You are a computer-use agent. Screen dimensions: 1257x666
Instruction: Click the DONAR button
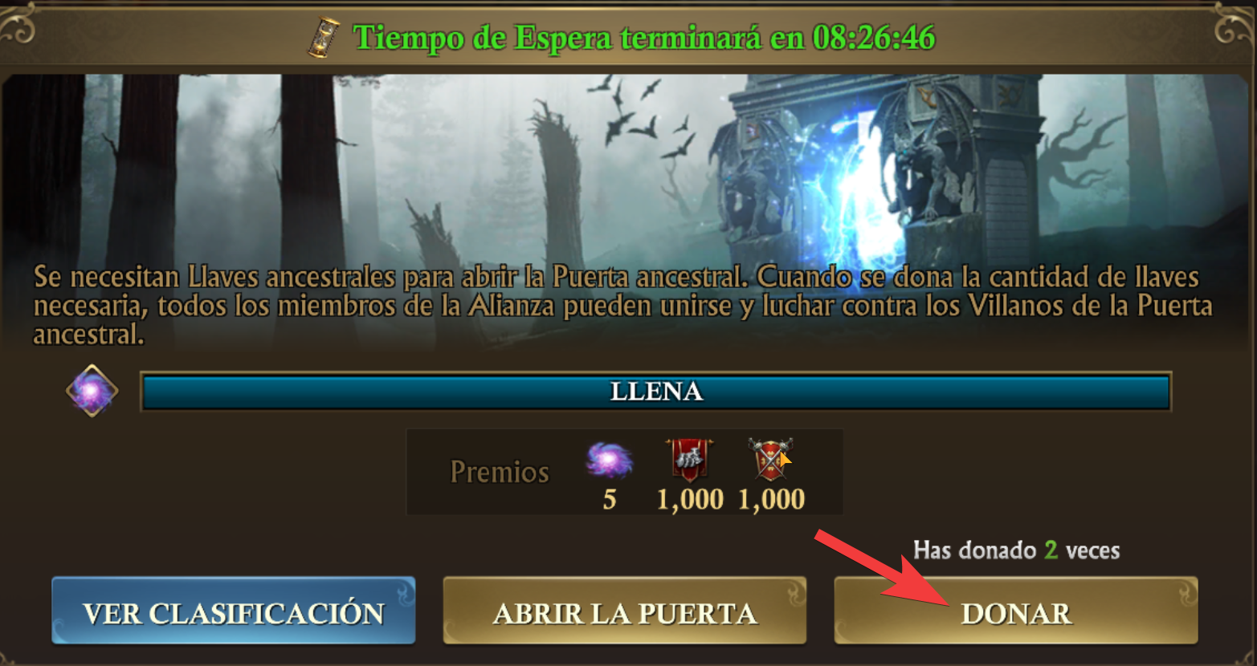[1016, 611]
